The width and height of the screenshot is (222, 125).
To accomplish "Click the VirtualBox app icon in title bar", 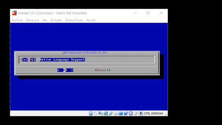I will tap(14, 13).
